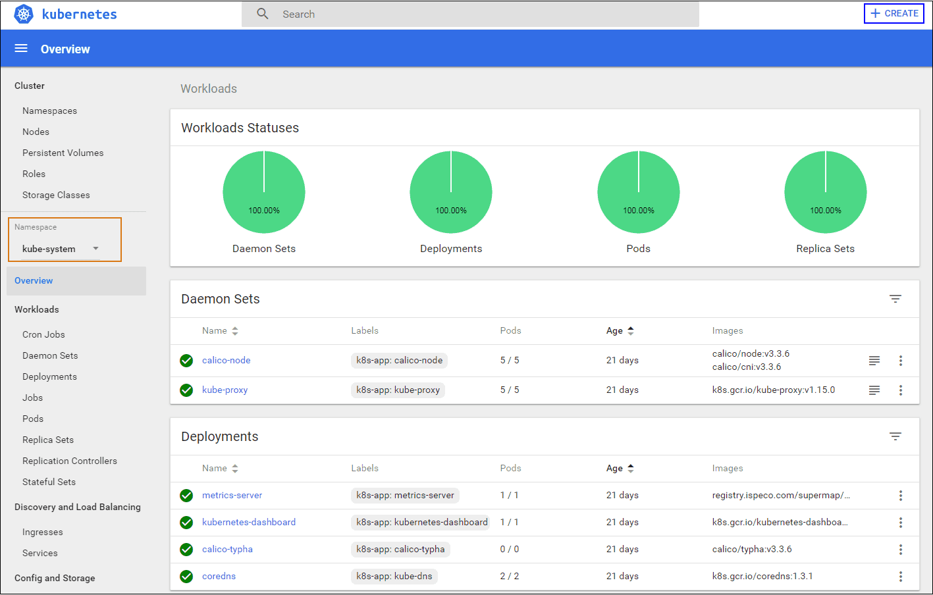Open Pods in the sidebar
933x595 pixels.
coord(33,419)
